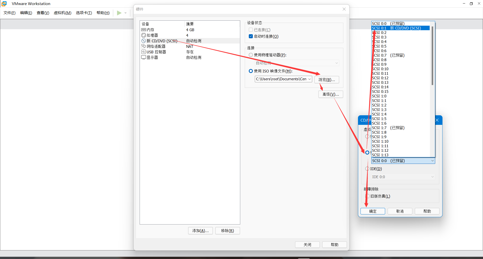The width and height of the screenshot is (483, 259).
Task: Click the processor (处理器) device icon
Action: [144, 35]
